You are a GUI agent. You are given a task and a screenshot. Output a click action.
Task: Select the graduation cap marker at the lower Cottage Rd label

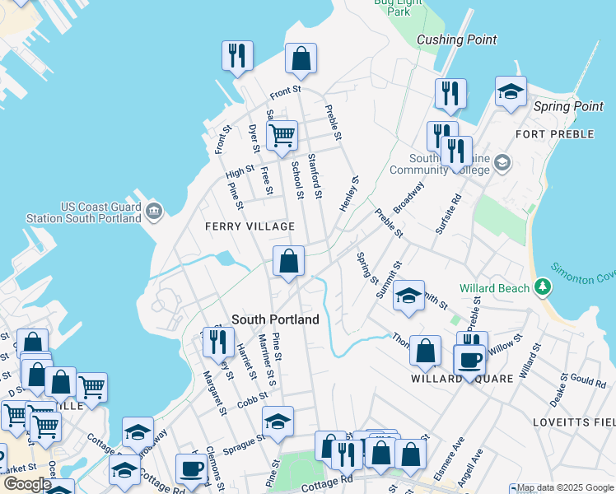125,471
